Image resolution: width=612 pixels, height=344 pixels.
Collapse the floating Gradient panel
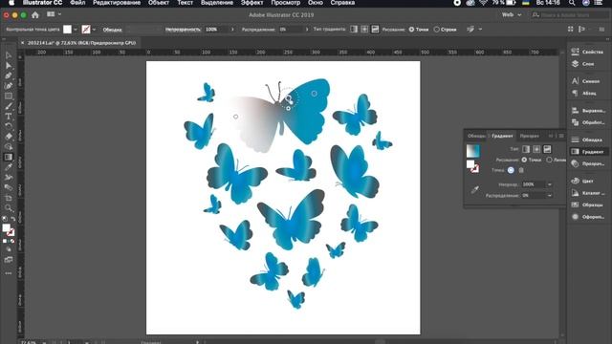click(x=551, y=136)
